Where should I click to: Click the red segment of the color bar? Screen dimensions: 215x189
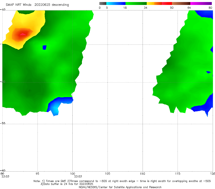click(x=167, y=3)
